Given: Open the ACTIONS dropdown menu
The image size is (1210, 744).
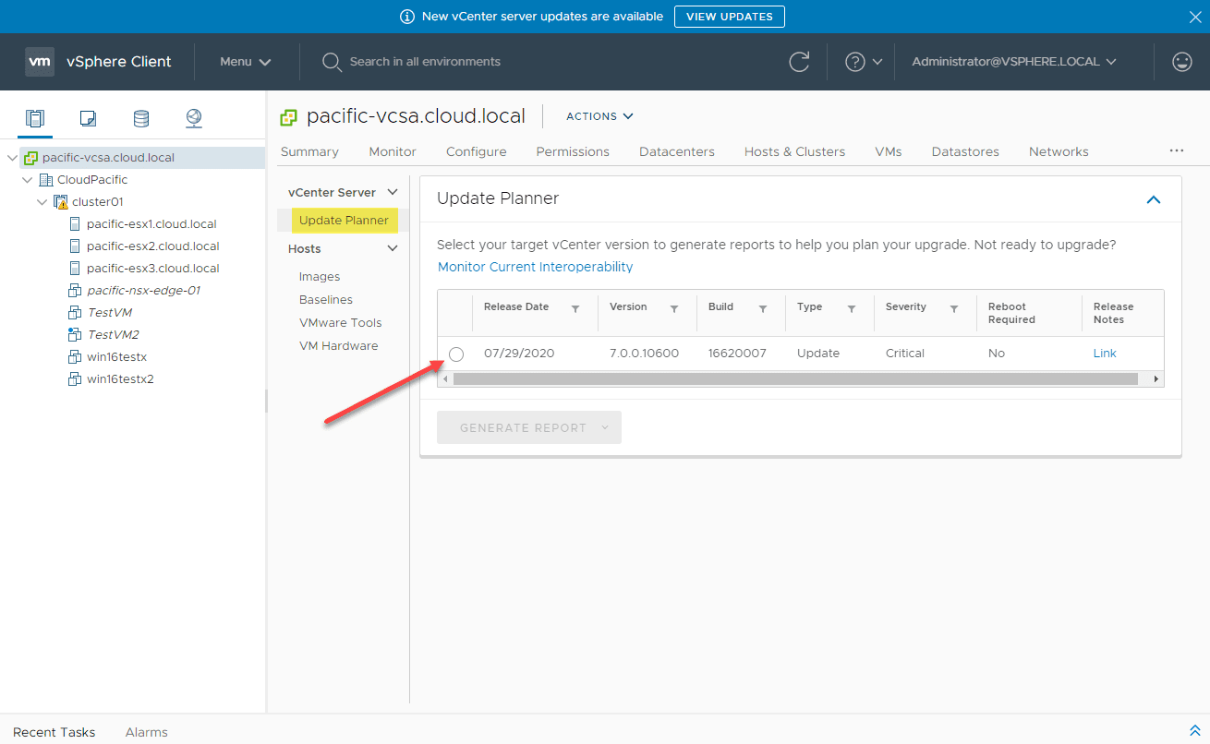Looking at the screenshot, I should 599,116.
